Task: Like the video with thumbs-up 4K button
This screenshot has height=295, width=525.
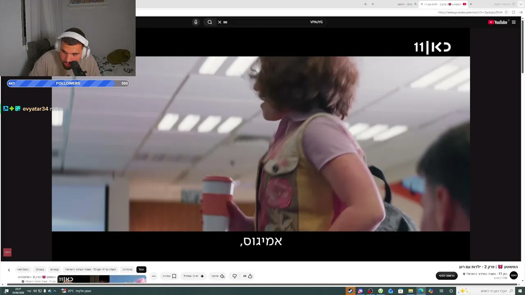Action: [248, 276]
